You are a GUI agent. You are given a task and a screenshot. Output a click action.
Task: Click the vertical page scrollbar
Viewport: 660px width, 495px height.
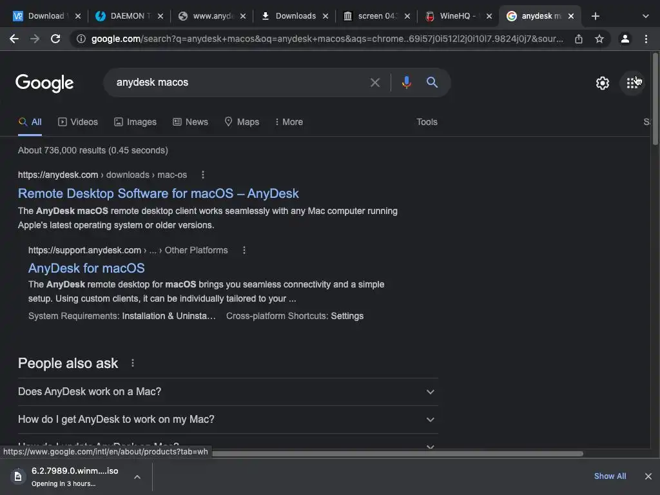[x=655, y=99]
